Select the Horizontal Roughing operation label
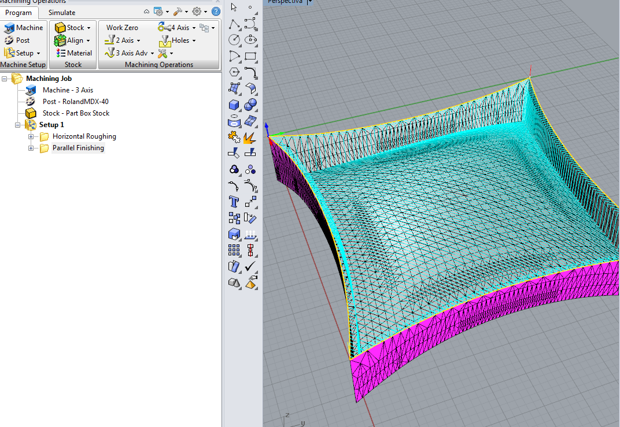 coord(84,136)
